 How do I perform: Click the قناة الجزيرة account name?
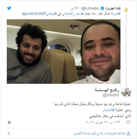[x=113, y=8]
